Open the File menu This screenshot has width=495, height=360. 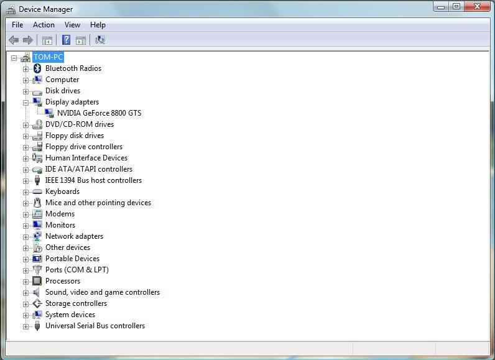tap(17, 25)
